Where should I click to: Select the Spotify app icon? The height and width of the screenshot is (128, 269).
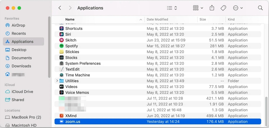click(x=62, y=46)
